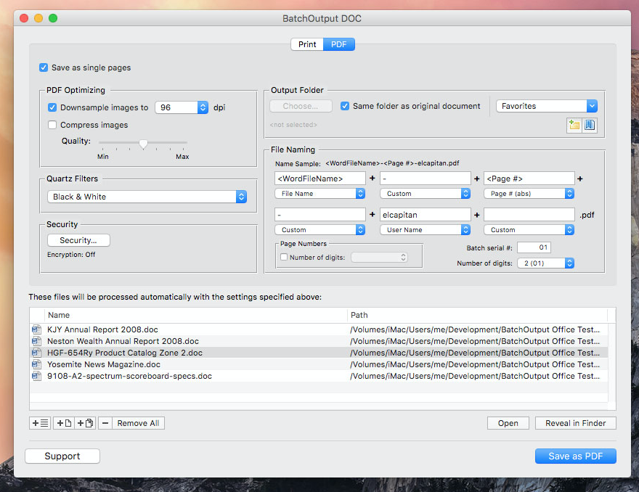This screenshot has height=492, width=639.
Task: Click the add multiple documents icon
Action: pyautogui.click(x=85, y=423)
